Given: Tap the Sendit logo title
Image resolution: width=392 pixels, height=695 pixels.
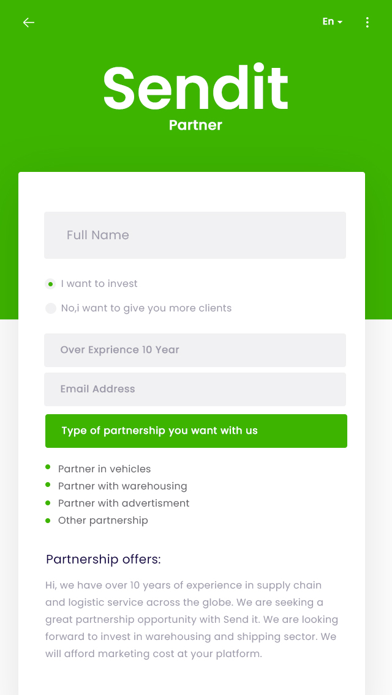Looking at the screenshot, I should click(195, 89).
